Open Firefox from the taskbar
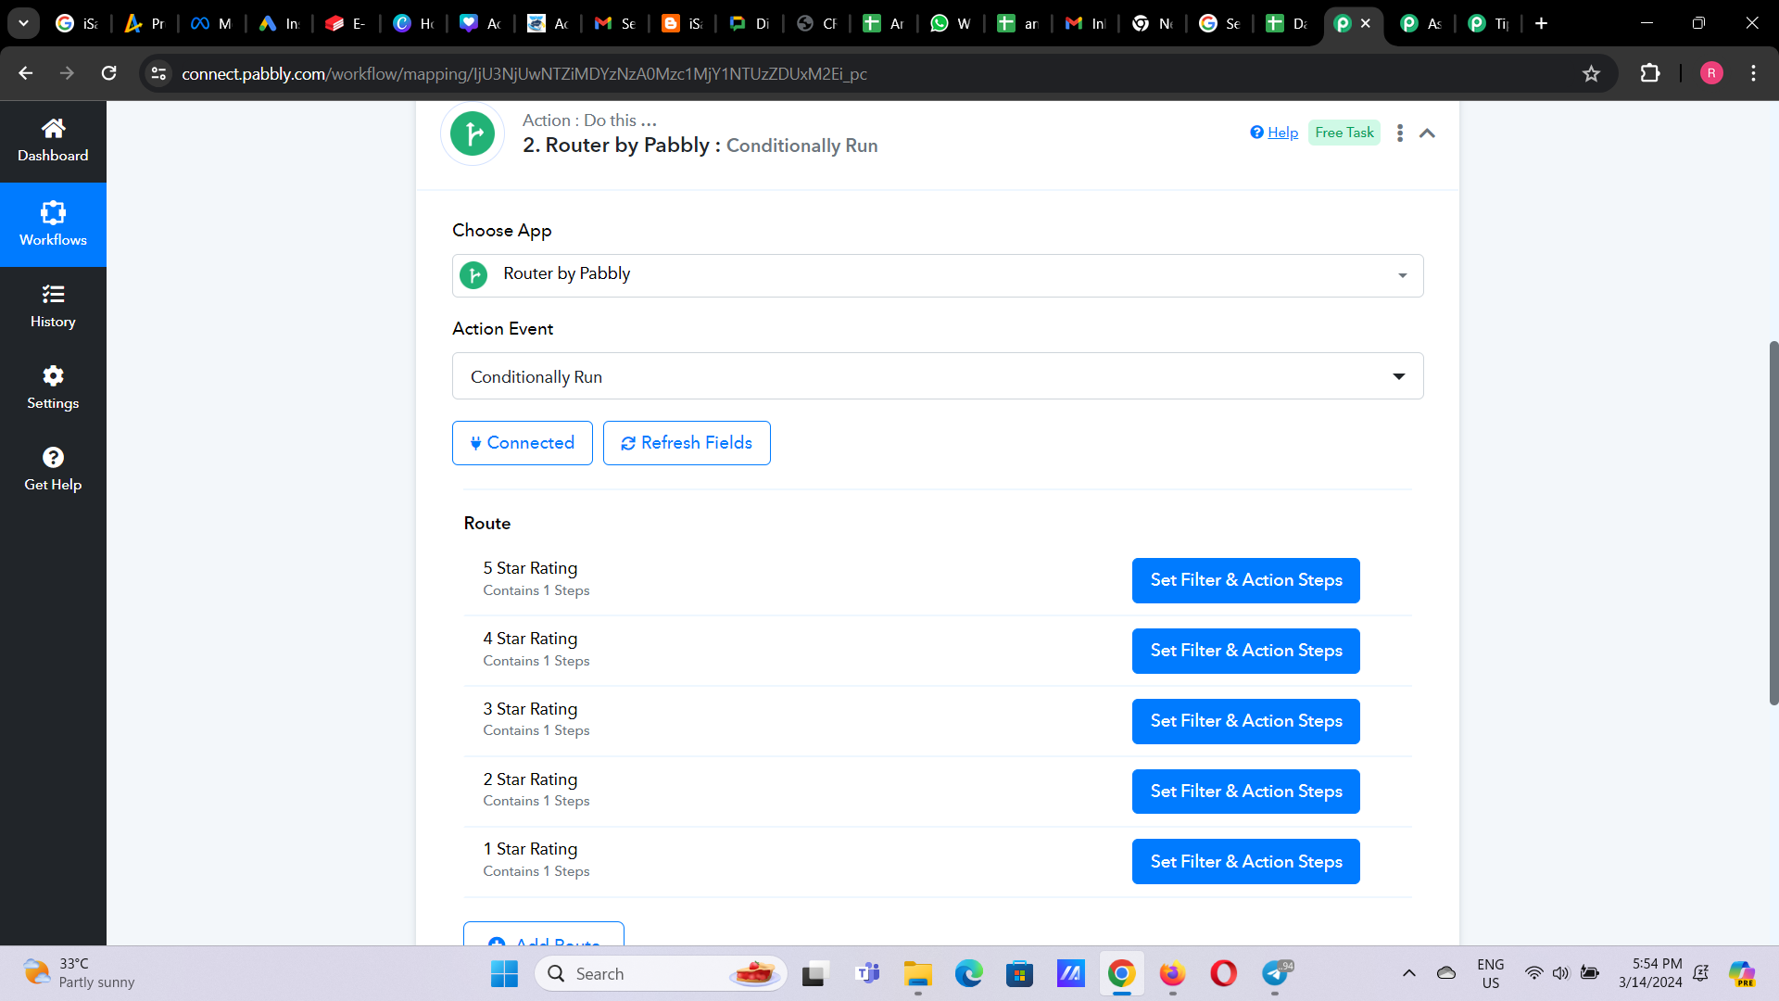Viewport: 1779px width, 1001px height. click(x=1172, y=973)
